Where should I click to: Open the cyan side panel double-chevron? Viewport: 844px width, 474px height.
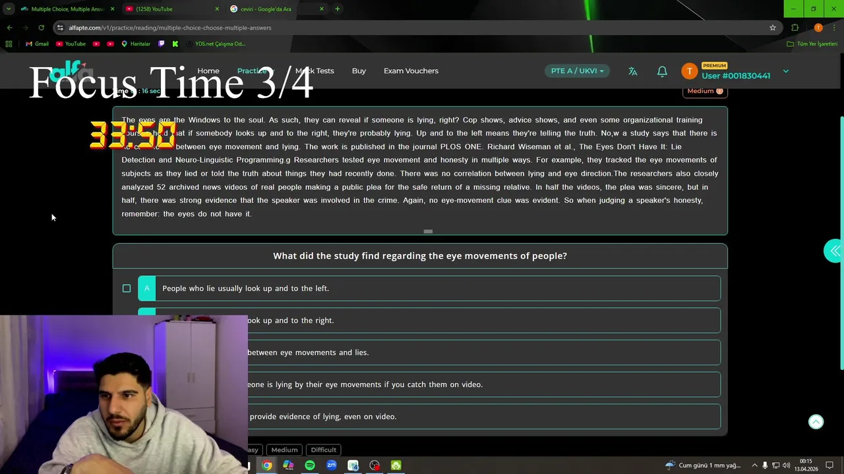click(834, 251)
